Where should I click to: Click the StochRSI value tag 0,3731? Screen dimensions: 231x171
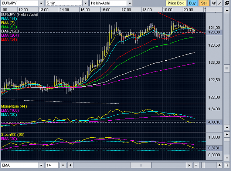point(214,148)
